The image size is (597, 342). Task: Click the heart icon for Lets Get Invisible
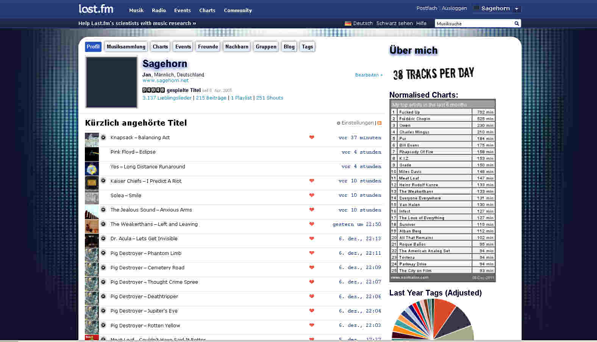coord(312,238)
